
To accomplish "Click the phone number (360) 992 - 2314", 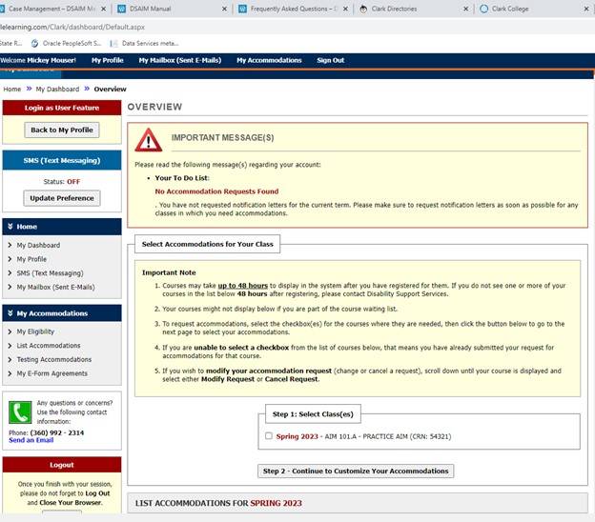I will pos(57,432).
